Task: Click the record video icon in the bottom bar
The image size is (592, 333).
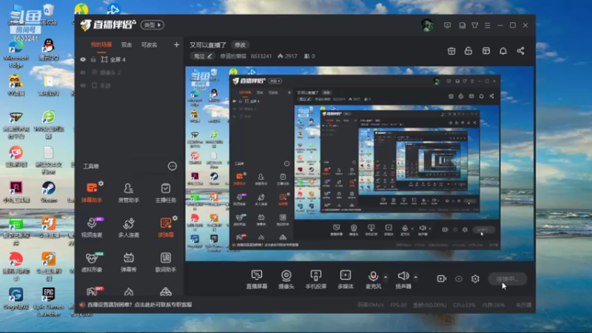Action: [441, 279]
